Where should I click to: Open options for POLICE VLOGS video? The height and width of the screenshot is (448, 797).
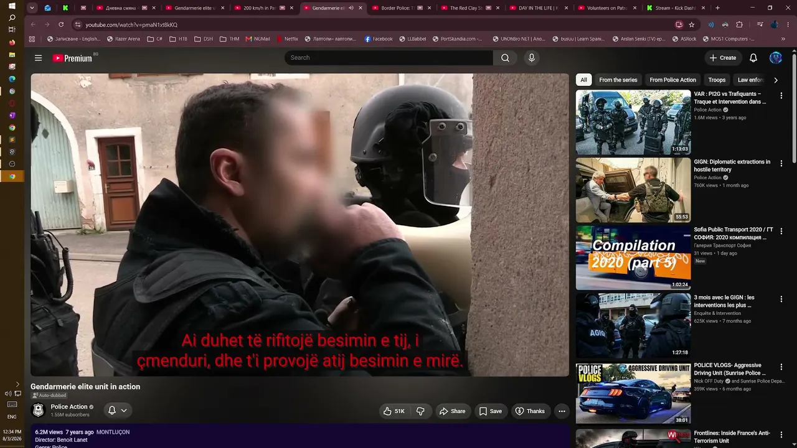[x=781, y=367]
